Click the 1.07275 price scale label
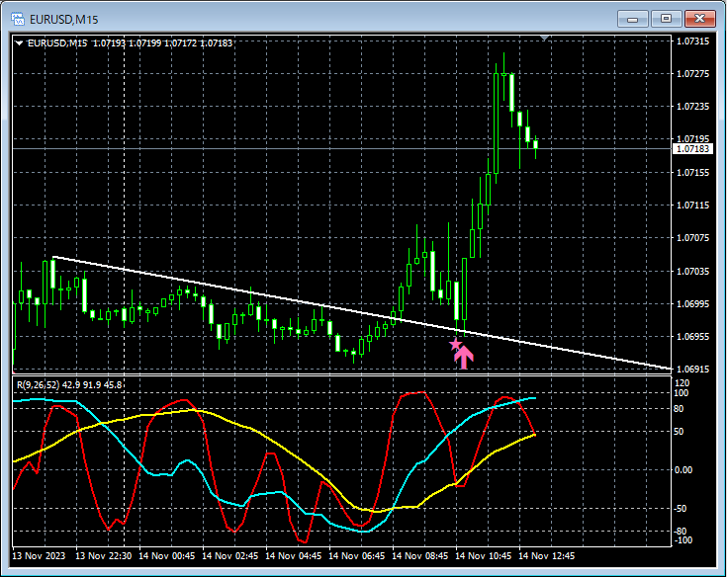 click(693, 74)
